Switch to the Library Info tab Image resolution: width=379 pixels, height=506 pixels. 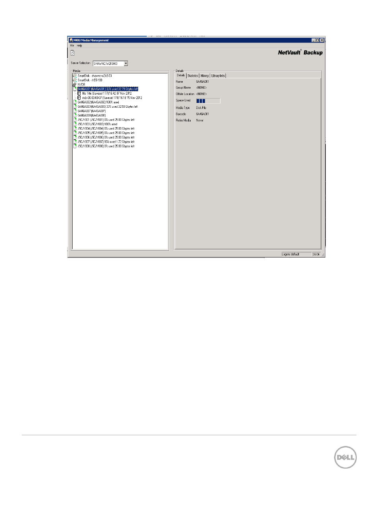point(218,76)
